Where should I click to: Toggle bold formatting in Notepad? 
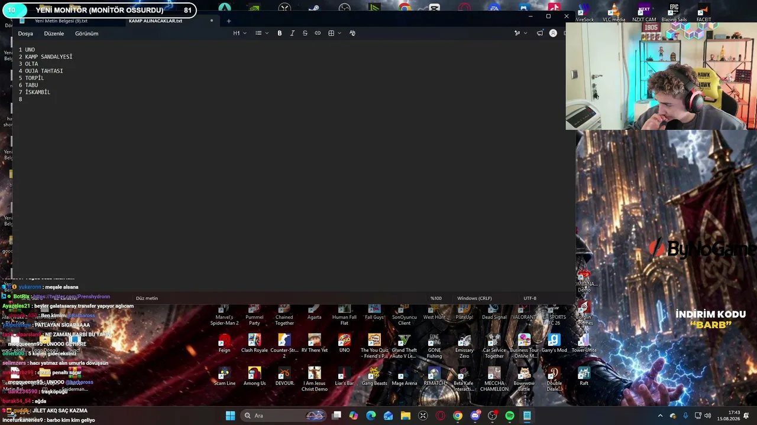coord(280,33)
